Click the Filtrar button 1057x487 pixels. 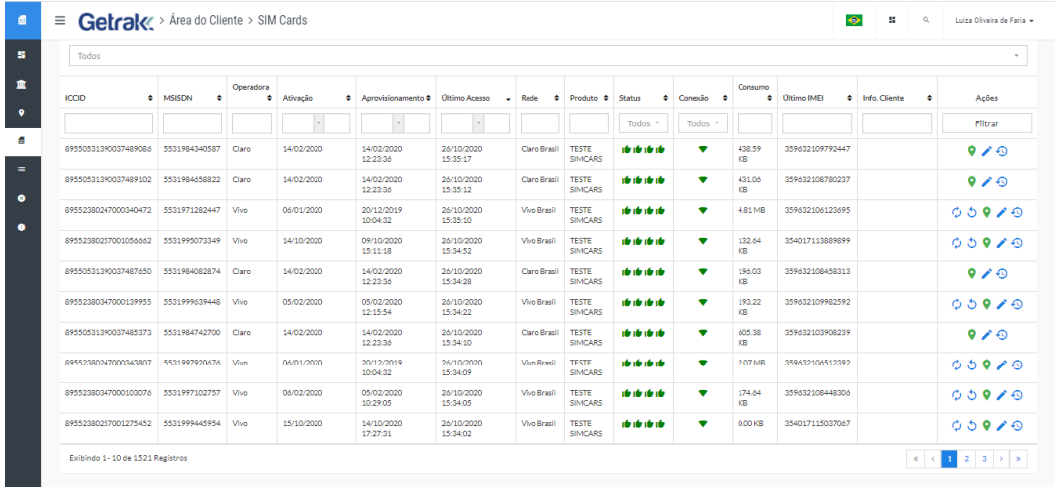987,123
